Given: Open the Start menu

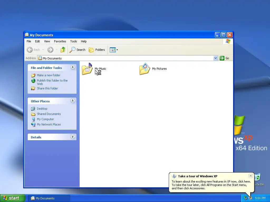Looking at the screenshot, I should coord(13,198).
